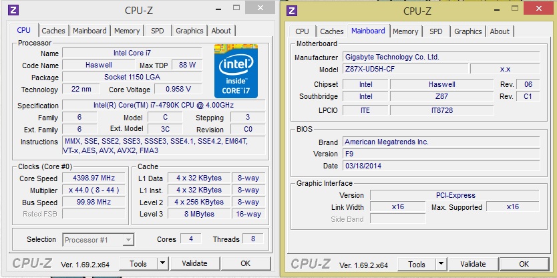Expand Tools dropdown arrow in left window
557x278 pixels.
click(x=162, y=263)
